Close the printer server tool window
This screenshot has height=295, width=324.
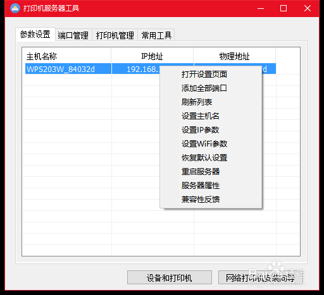coord(308,8)
